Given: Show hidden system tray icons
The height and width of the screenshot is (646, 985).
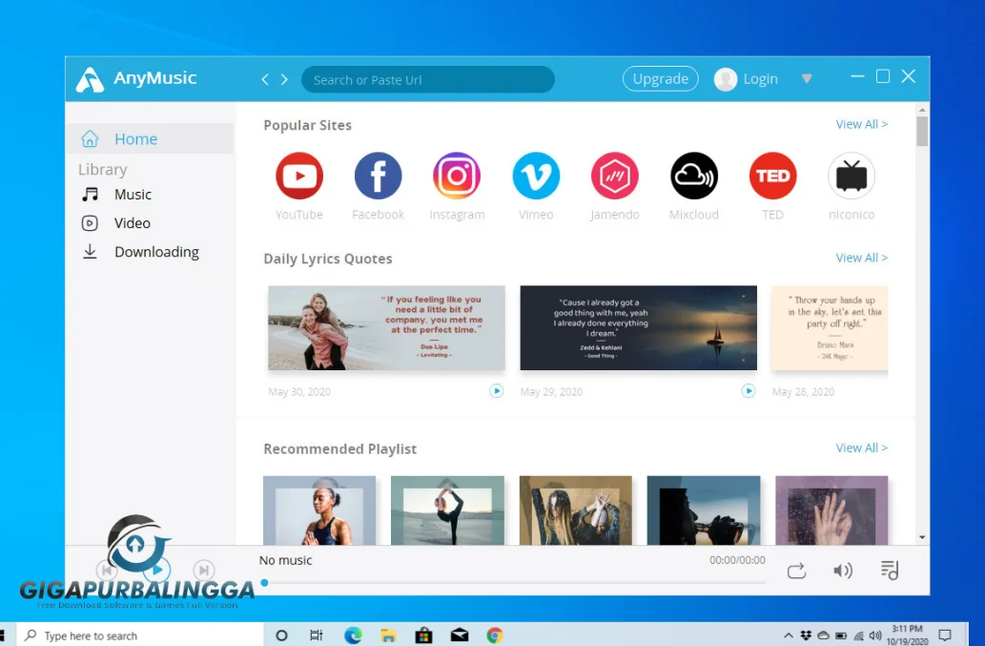Looking at the screenshot, I should pyautogui.click(x=789, y=636).
